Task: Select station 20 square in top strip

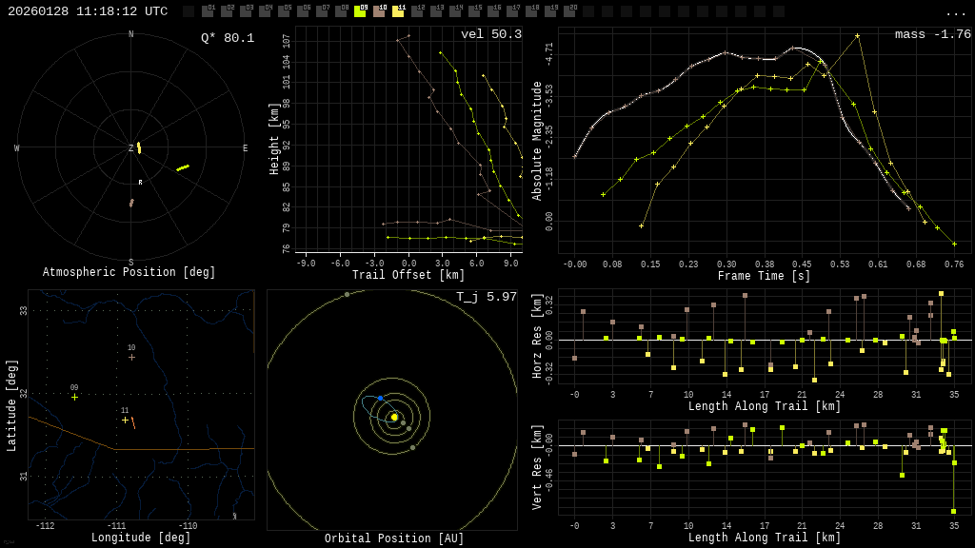Action: 569,11
